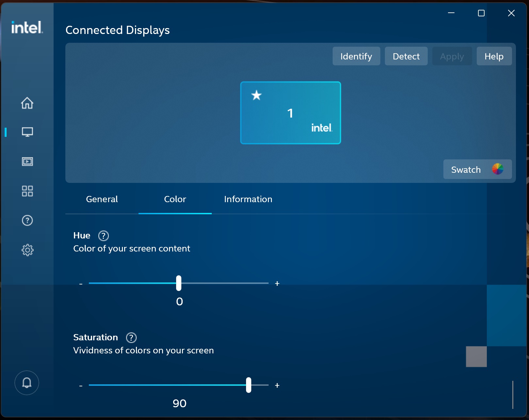Click the Hue slider handle
Viewport: 529px width, 420px height.
click(x=179, y=283)
